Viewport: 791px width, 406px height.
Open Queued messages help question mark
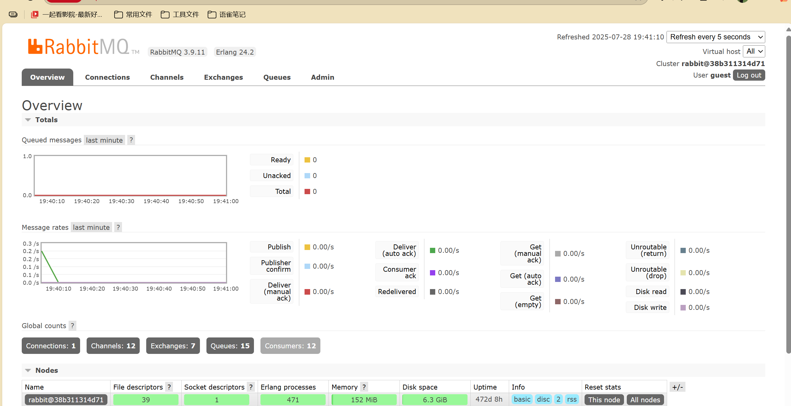131,140
